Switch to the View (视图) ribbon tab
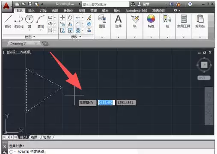 [x=82, y=10]
